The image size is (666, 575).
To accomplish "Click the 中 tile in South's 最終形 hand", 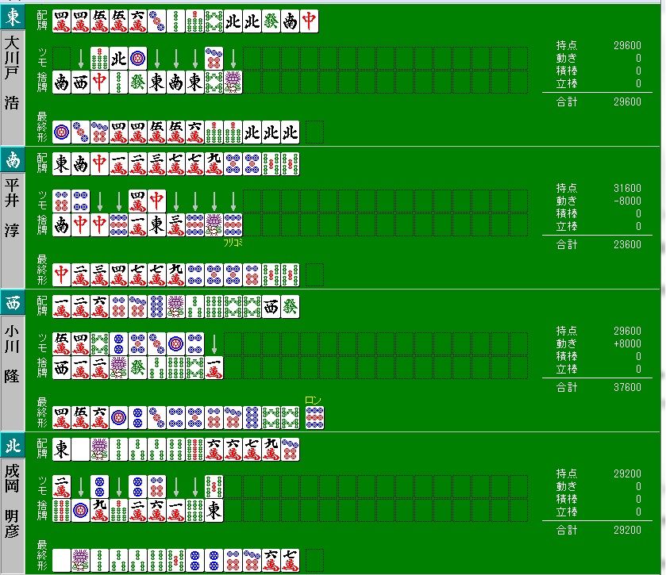I will point(61,275).
